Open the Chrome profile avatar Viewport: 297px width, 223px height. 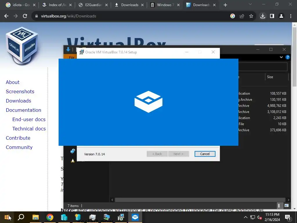(281, 16)
